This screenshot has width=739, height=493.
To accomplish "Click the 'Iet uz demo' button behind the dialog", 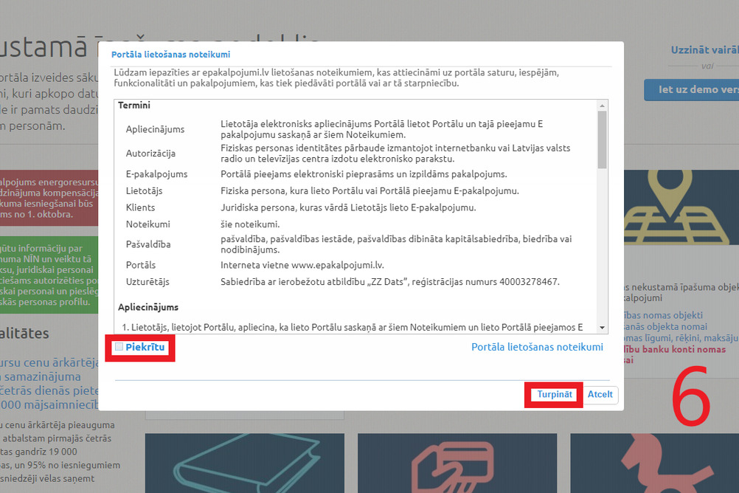I will pyautogui.click(x=692, y=89).
